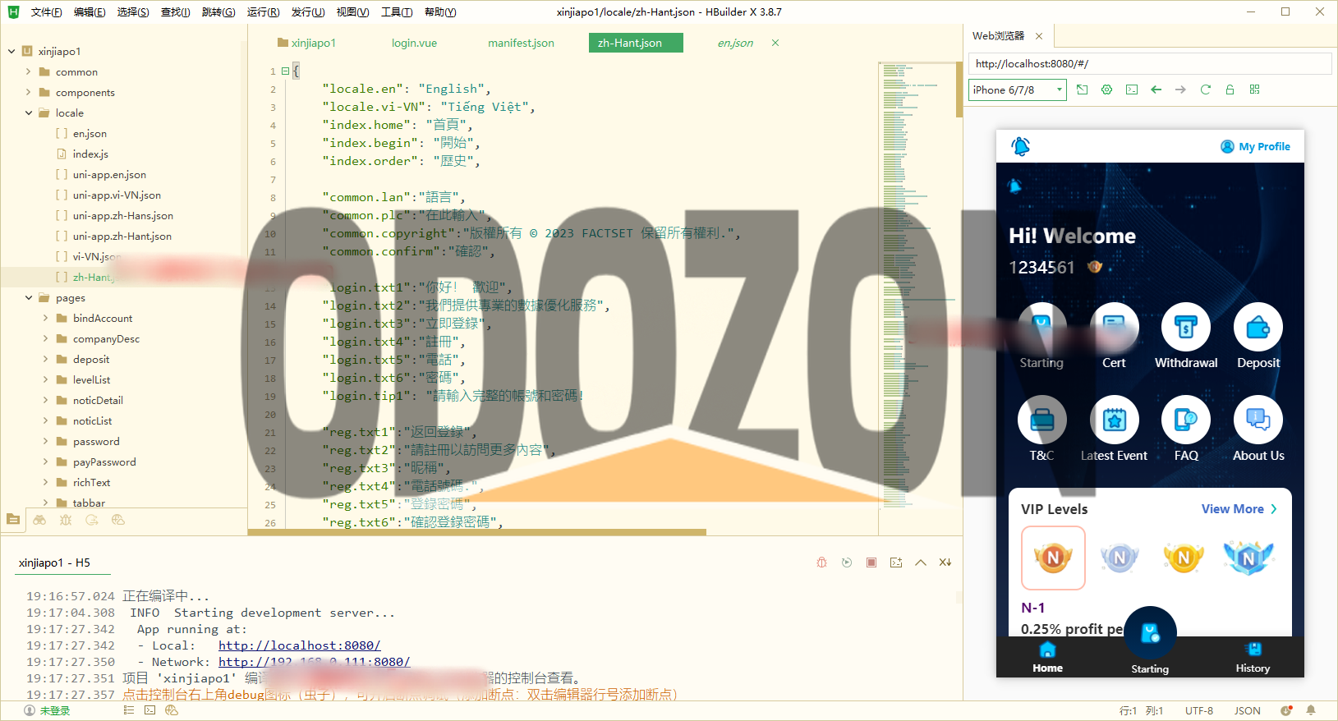Open browser settings gear in Web browser toolbar
Viewport: 1338px width, 721px height.
1106,90
